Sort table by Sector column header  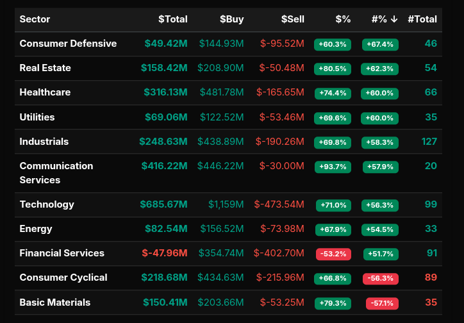pos(35,19)
